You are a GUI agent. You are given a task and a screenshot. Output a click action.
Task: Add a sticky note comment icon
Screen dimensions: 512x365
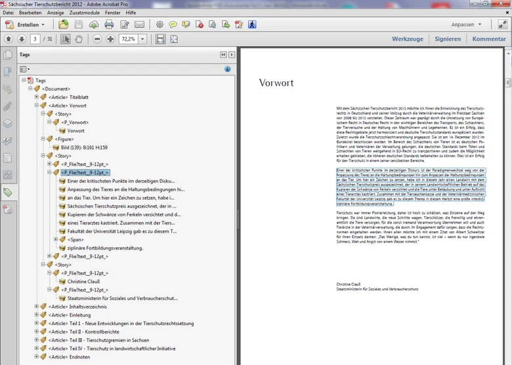(173, 24)
